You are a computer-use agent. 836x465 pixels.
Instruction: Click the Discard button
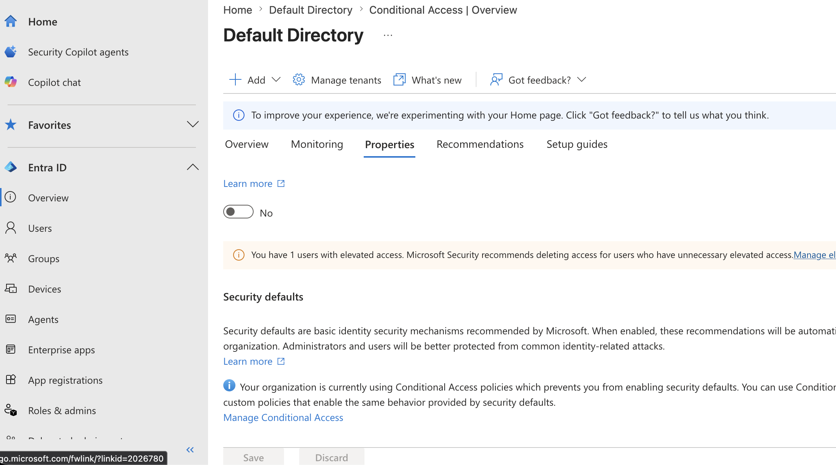(x=332, y=457)
